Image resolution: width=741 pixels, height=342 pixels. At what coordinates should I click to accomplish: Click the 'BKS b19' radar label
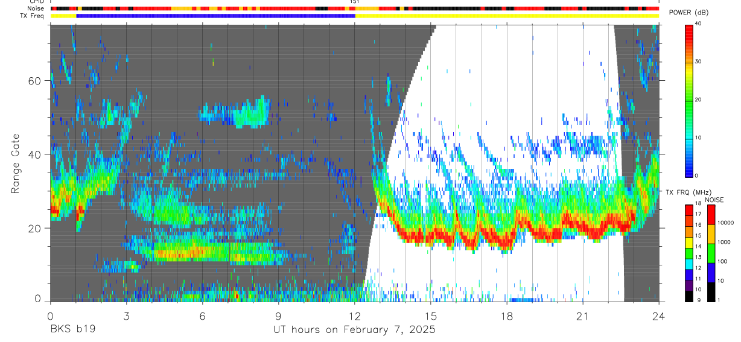coord(72,330)
